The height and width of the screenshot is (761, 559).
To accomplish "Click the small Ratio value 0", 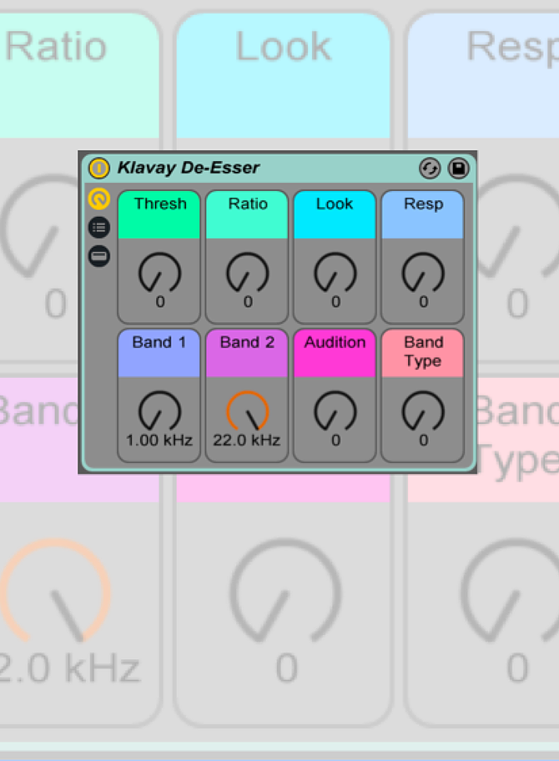I will (x=248, y=302).
